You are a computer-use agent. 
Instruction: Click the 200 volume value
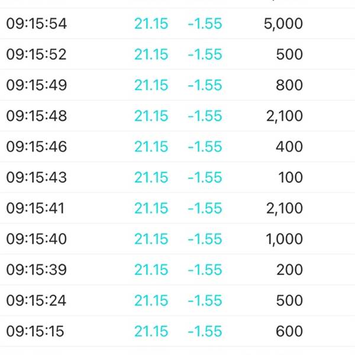[289, 270]
